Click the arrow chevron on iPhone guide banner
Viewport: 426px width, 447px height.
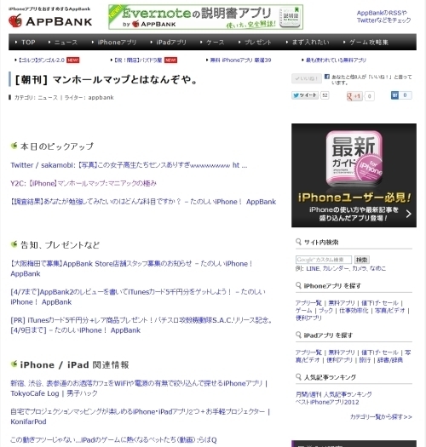(409, 214)
